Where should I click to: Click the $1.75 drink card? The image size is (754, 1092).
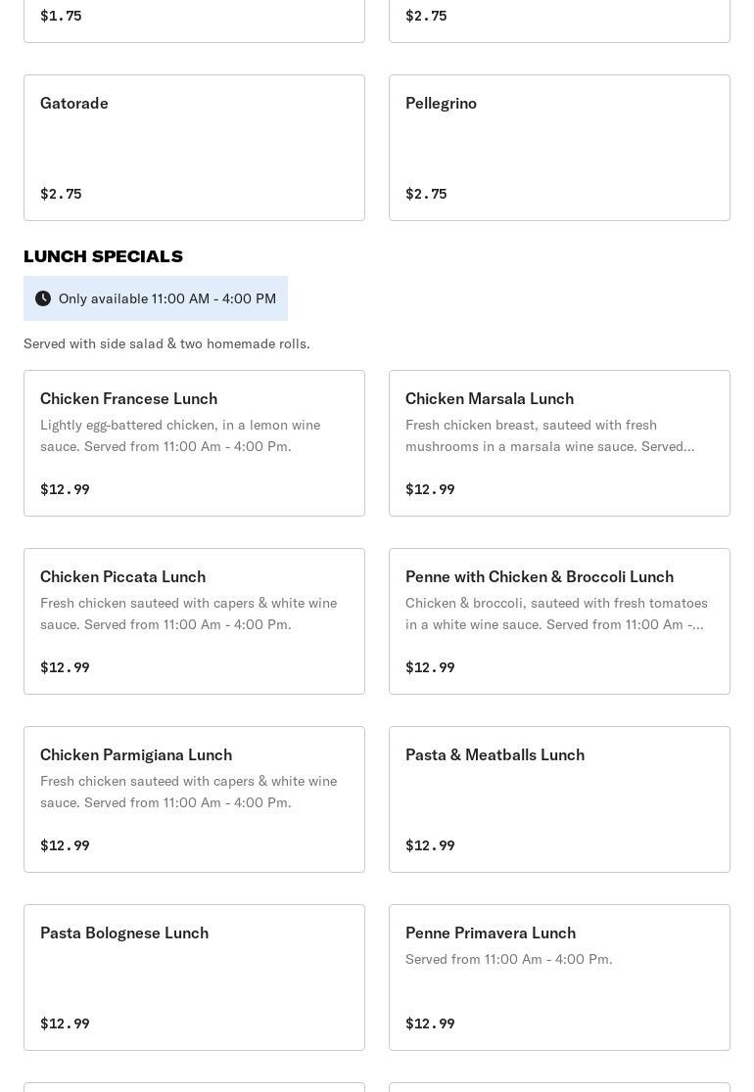pos(194,18)
